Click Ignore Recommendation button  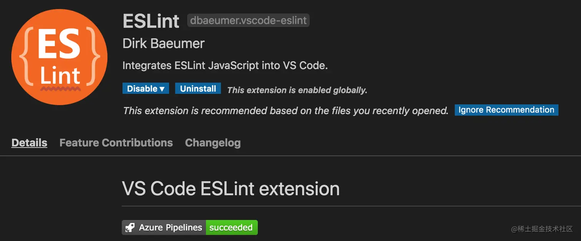(x=506, y=110)
